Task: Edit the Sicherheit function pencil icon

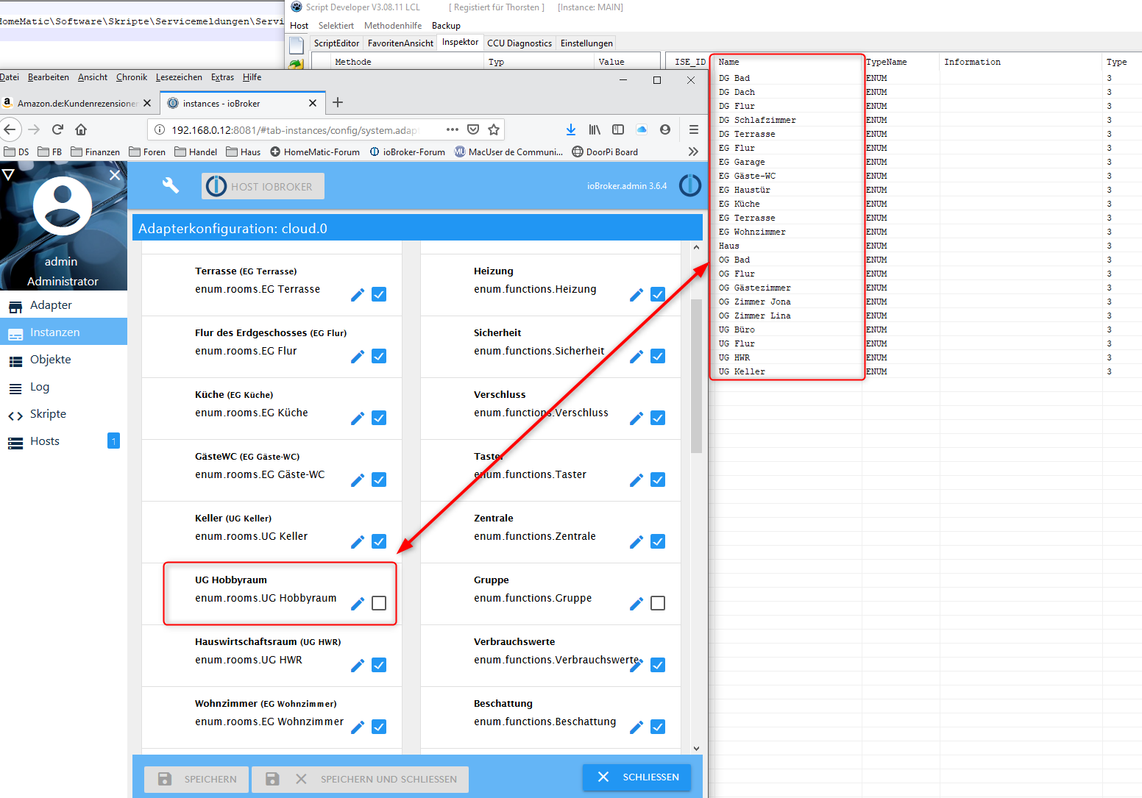Action: click(636, 357)
